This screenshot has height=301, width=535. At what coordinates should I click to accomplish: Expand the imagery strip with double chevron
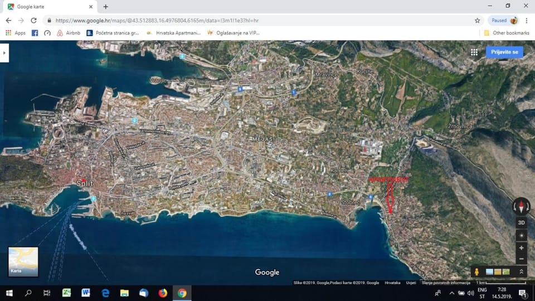click(522, 271)
